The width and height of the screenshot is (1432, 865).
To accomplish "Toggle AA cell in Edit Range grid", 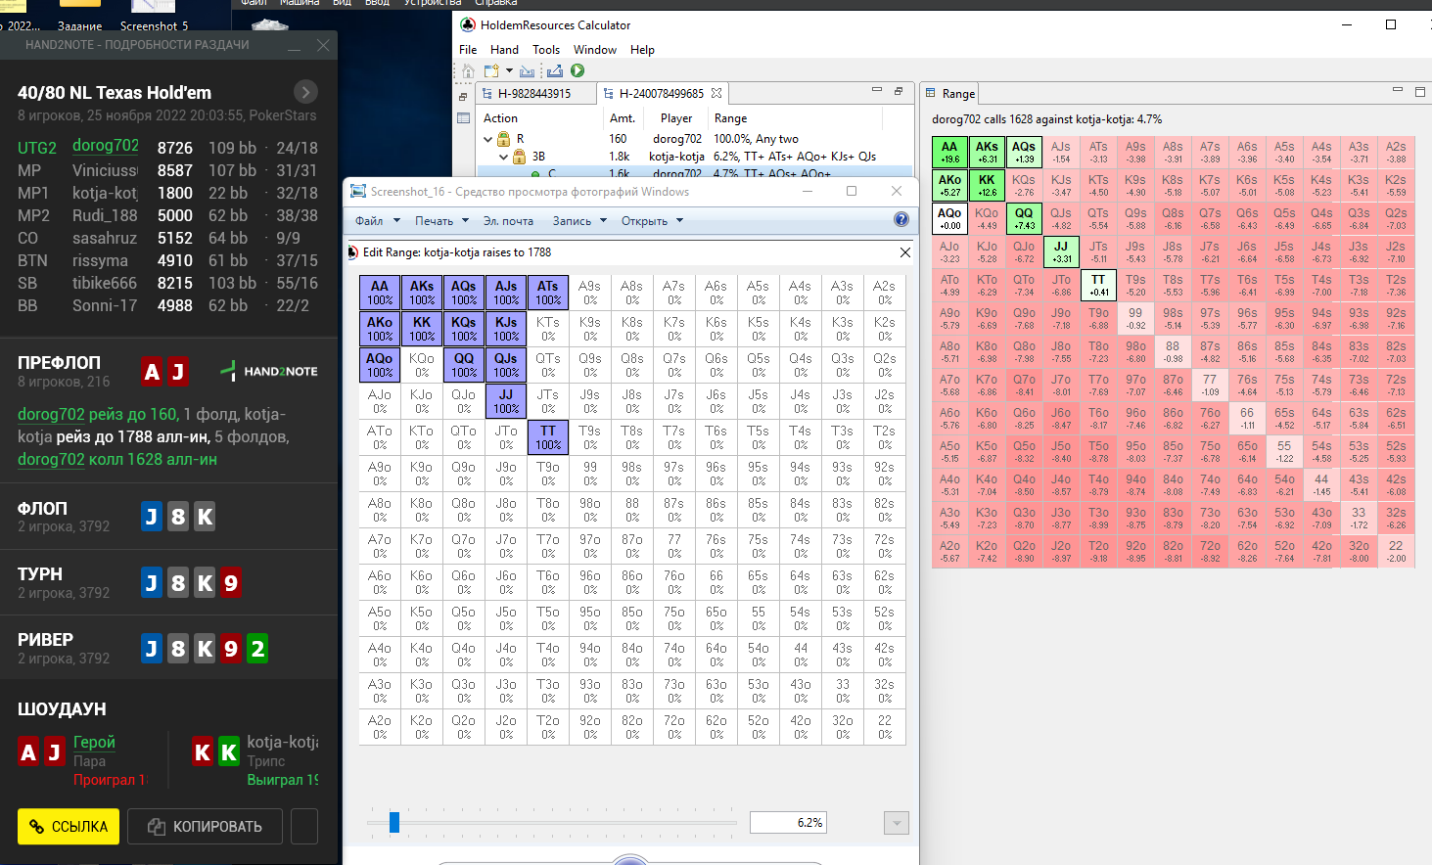I will 380,293.
